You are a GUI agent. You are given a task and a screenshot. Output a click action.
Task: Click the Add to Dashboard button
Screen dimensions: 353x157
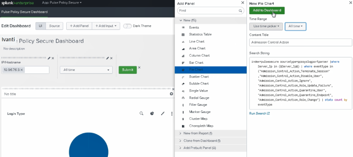[x=267, y=10]
